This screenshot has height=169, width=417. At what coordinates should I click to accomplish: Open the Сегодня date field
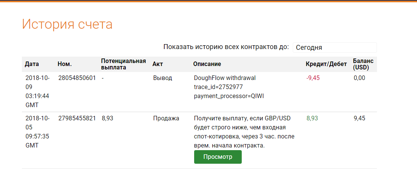[x=335, y=48]
